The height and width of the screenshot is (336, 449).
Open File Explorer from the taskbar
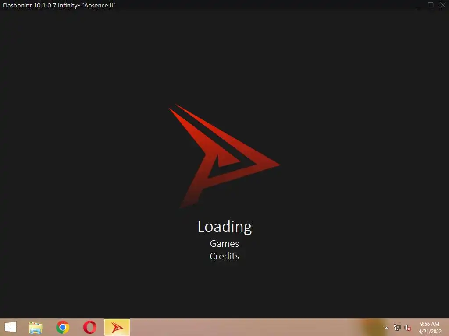pos(36,327)
